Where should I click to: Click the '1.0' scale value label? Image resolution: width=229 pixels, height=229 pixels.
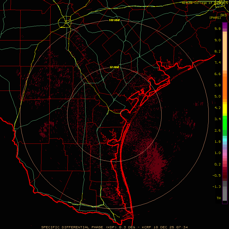[218, 153]
